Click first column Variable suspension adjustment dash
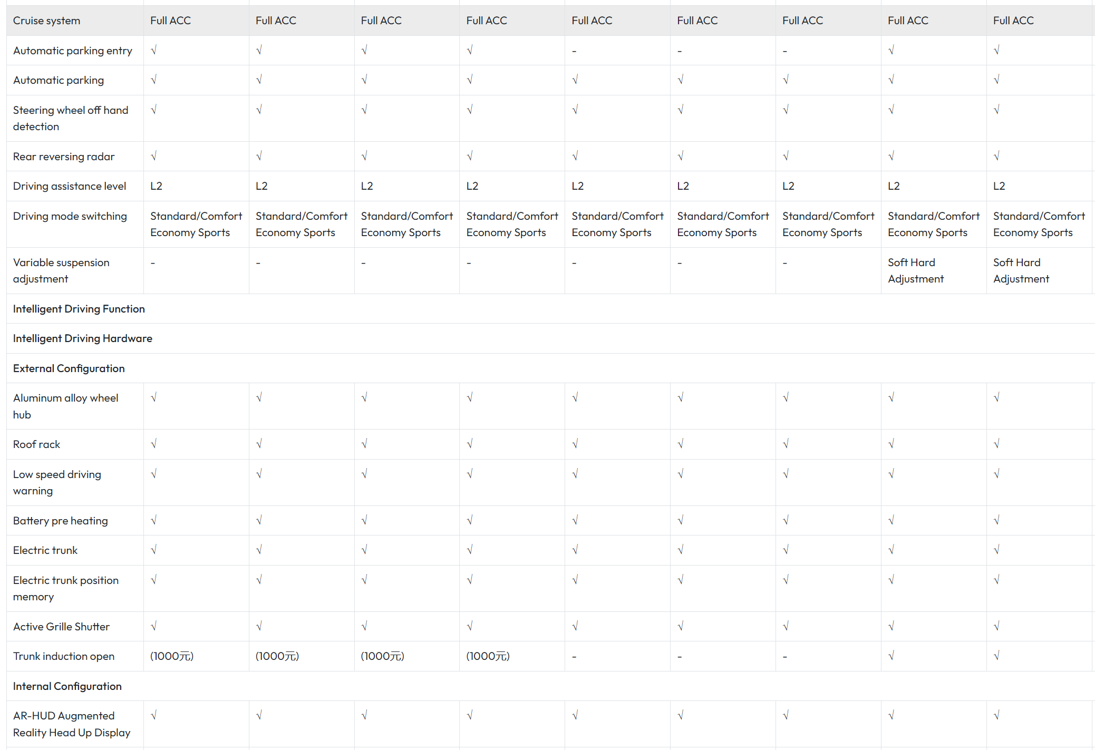This screenshot has width=1095, height=750. (153, 262)
